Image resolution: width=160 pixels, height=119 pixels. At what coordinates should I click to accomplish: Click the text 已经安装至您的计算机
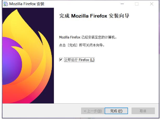click(99, 37)
